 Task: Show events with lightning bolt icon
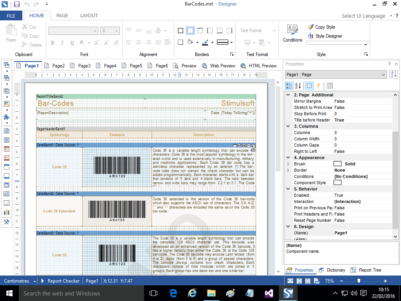pos(318,85)
